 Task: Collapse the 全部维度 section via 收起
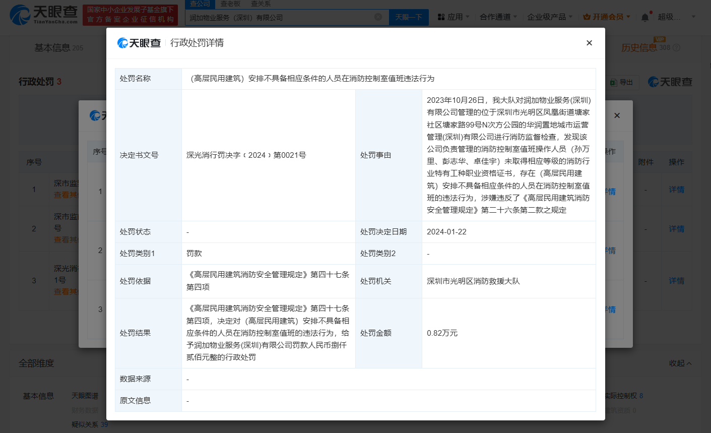[x=680, y=363]
